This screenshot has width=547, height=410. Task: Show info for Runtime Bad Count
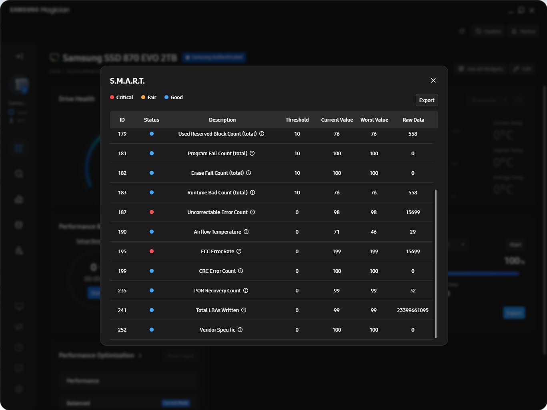tap(252, 192)
